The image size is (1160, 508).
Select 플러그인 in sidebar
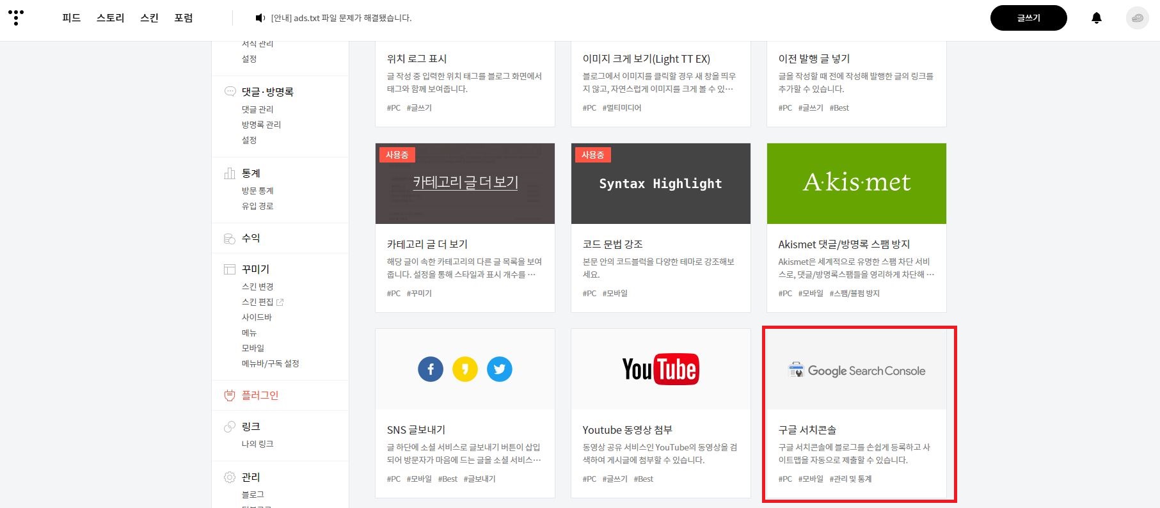[260, 395]
